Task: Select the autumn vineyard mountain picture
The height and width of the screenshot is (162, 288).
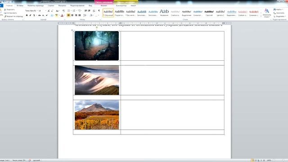Action: (x=97, y=115)
